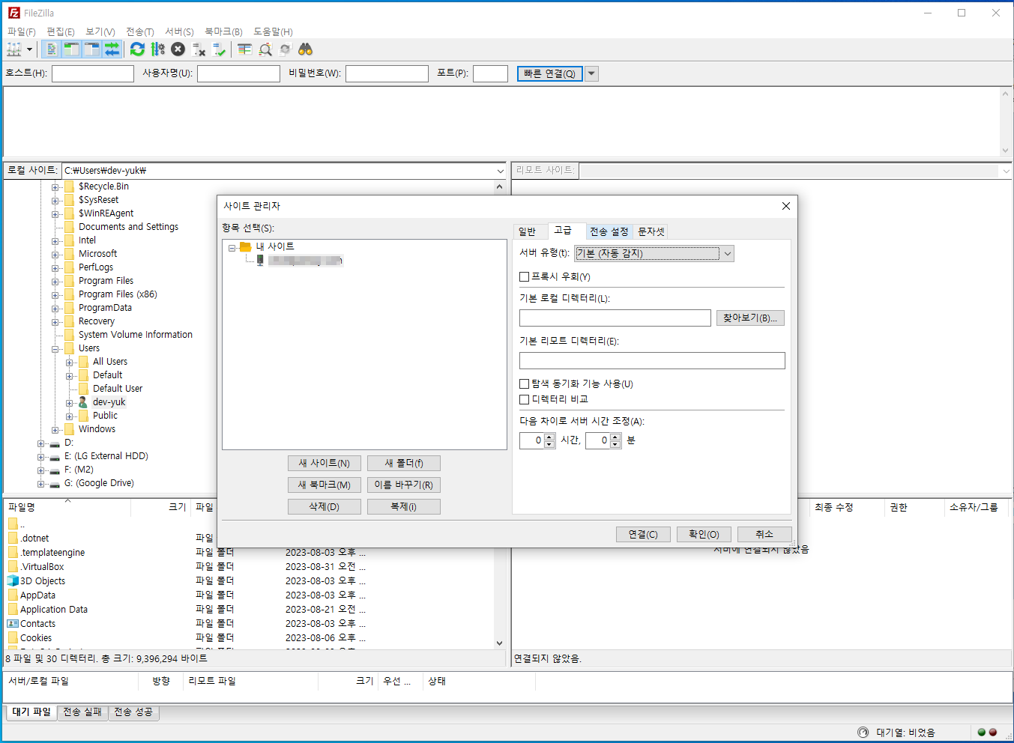The height and width of the screenshot is (743, 1014).
Task: Expand the D: drive node
Action: [41, 443]
